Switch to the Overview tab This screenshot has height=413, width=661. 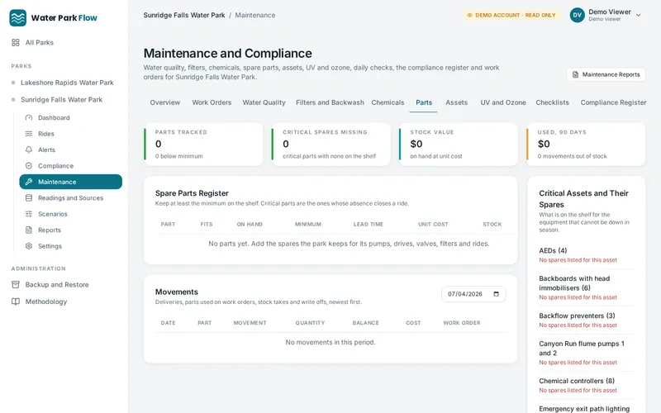click(x=164, y=102)
